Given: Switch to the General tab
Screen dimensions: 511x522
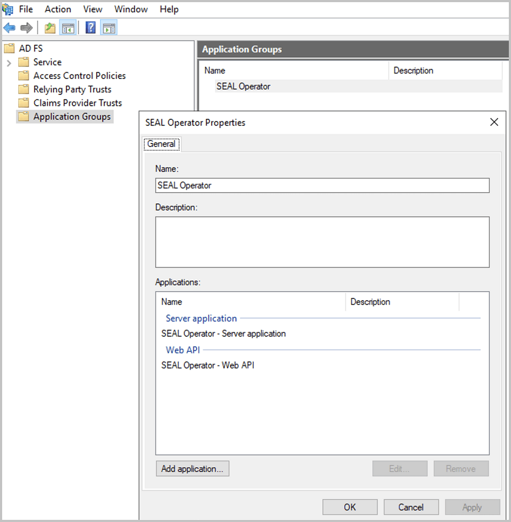Looking at the screenshot, I should tap(162, 144).
